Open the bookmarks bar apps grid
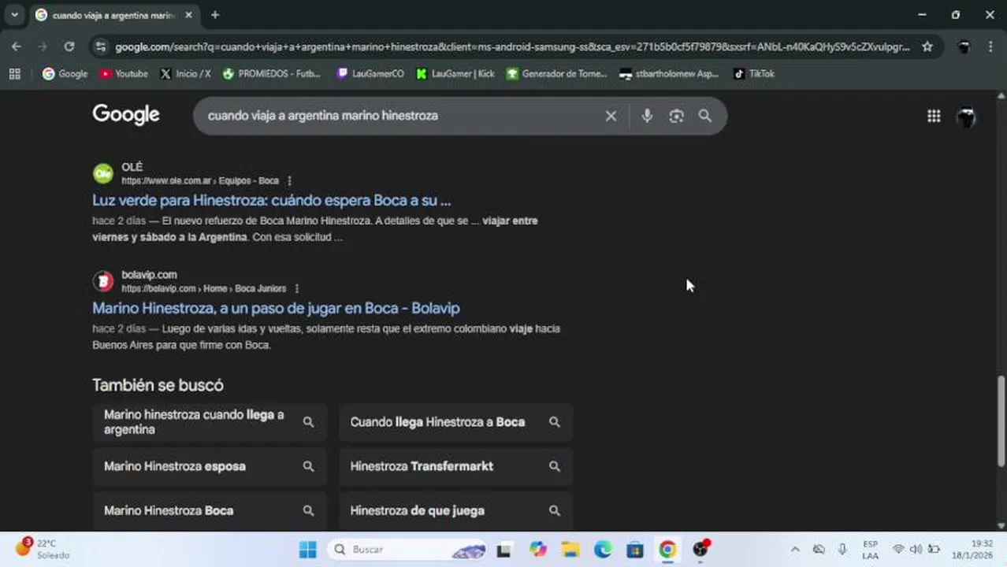Screen dimensions: 1007x567 pyautogui.click(x=14, y=74)
